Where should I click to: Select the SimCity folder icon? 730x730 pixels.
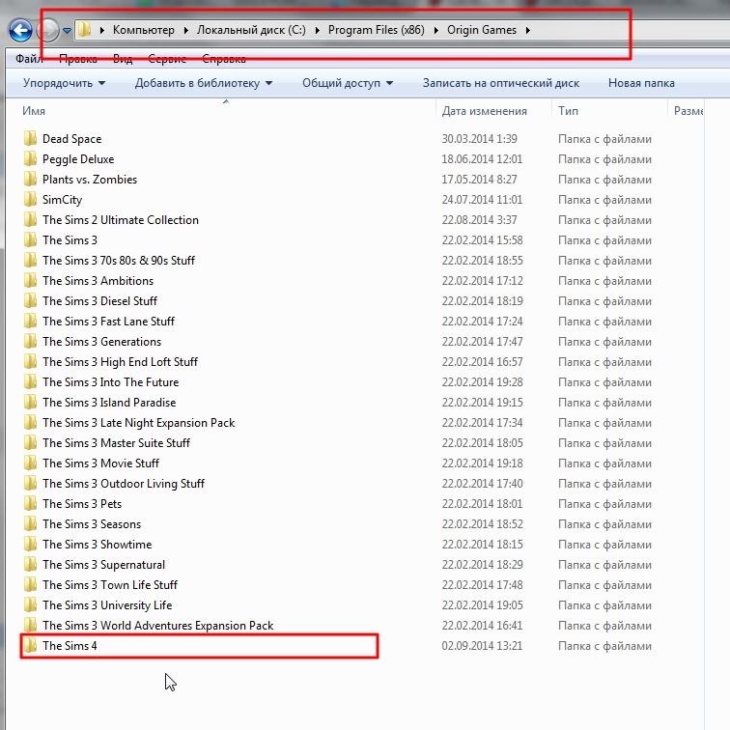tap(30, 199)
